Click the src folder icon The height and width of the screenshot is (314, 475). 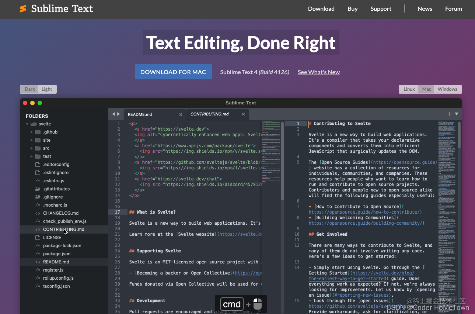coord(38,148)
